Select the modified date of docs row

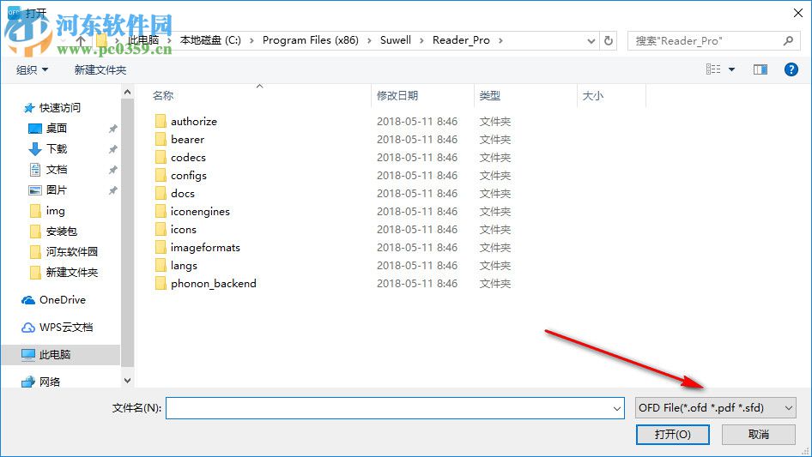pos(417,194)
